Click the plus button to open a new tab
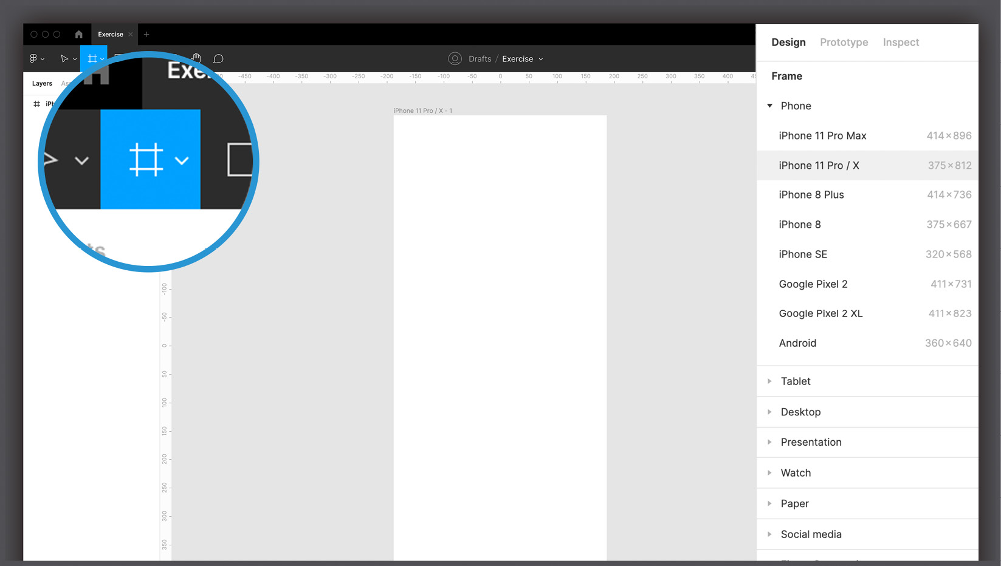 (146, 34)
